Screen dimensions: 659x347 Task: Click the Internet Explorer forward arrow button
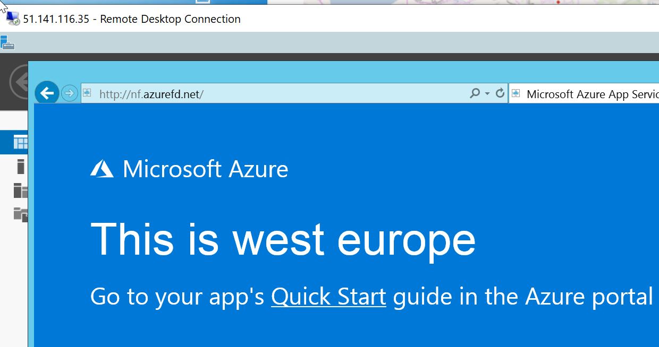tap(69, 94)
